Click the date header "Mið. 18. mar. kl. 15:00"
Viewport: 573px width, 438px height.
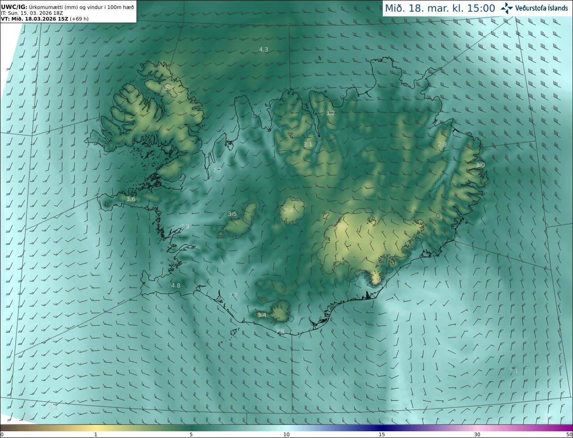click(x=440, y=8)
